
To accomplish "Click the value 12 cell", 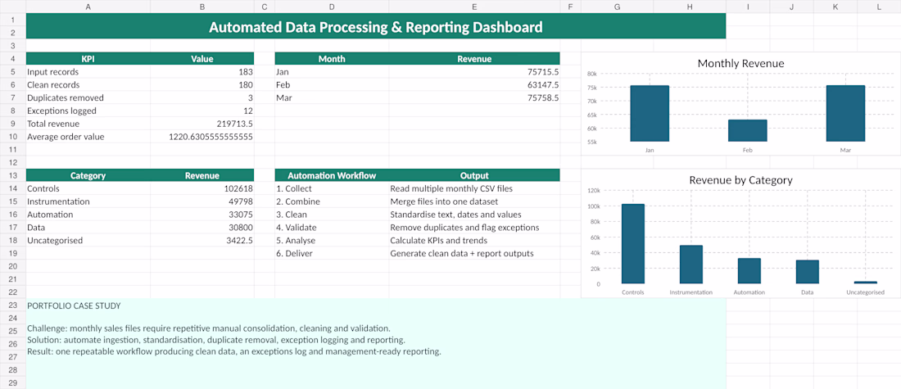I will point(201,111).
